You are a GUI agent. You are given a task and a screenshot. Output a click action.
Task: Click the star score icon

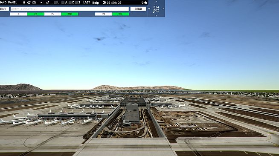point(145,3)
